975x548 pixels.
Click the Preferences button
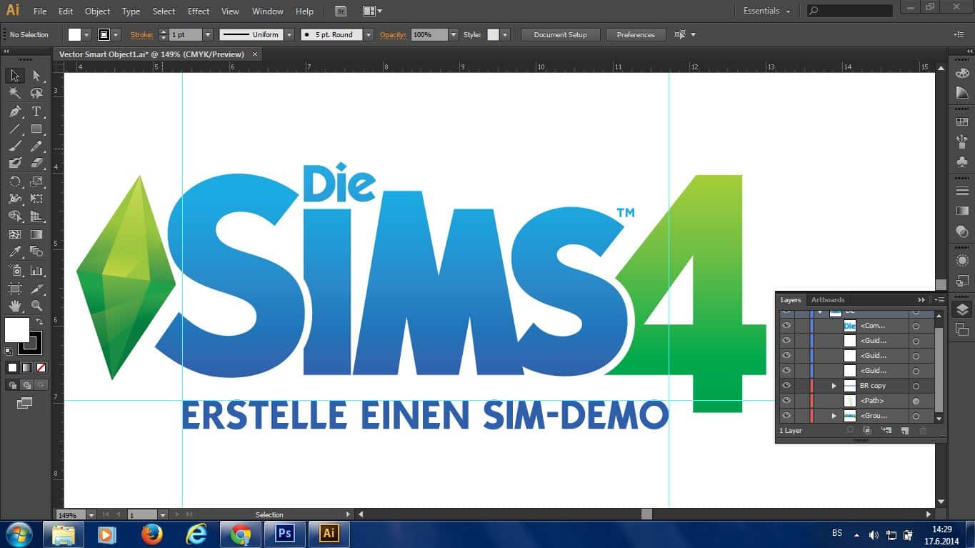(635, 34)
